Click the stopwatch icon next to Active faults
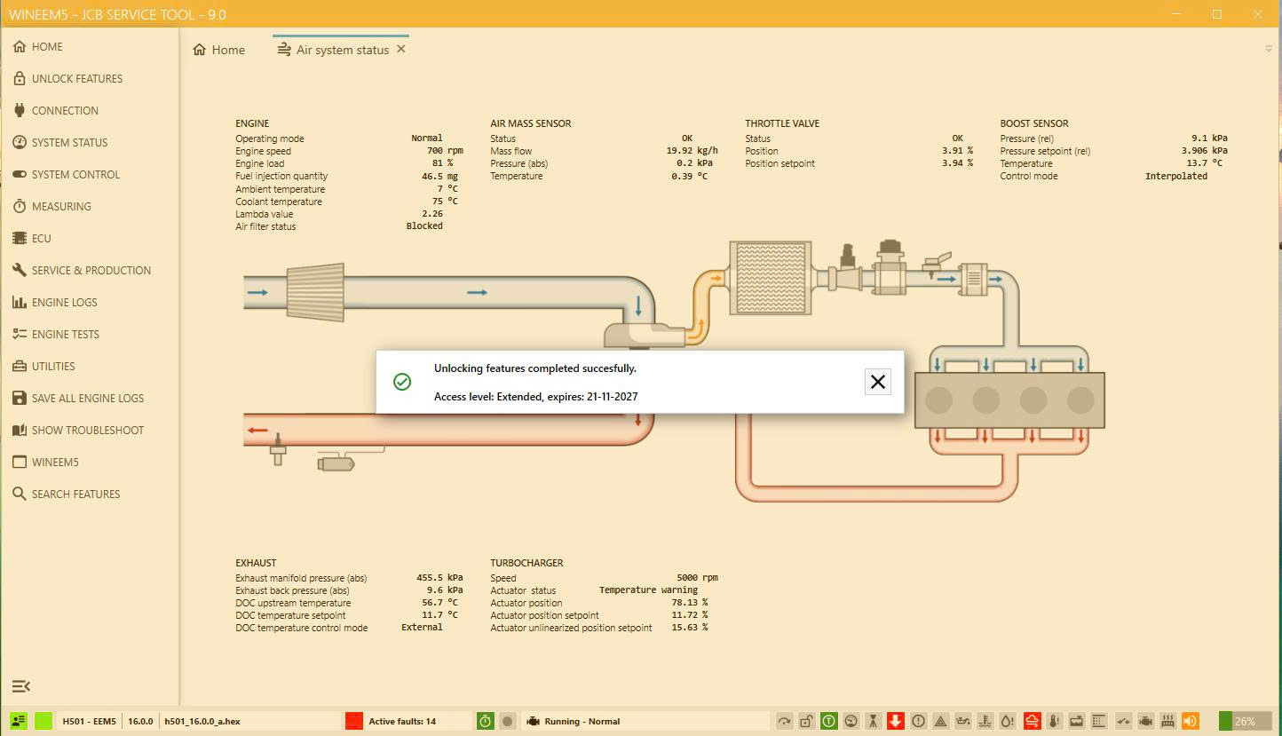 click(484, 721)
